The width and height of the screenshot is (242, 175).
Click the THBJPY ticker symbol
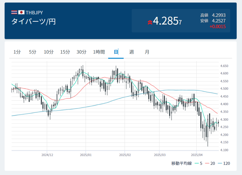click(34, 12)
